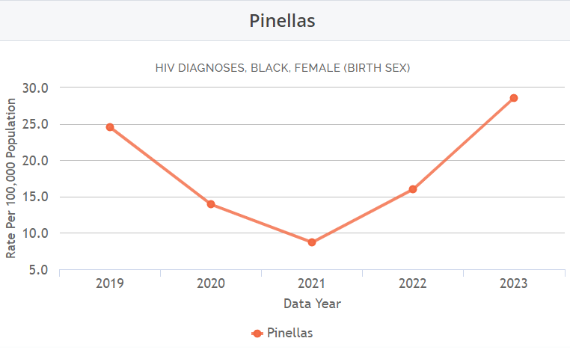Select the 2020 x-axis label
The image size is (570, 356).
(211, 284)
